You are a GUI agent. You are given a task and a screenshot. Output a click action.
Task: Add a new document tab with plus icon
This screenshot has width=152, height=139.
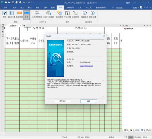coord(24,26)
